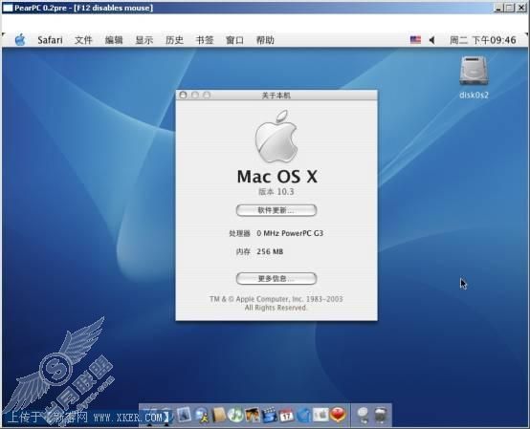Screen dimensions: 530x429
Task: Close the 关于本机 window
Action: [x=183, y=96]
